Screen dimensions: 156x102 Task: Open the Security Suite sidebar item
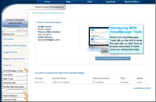pos(10,99)
